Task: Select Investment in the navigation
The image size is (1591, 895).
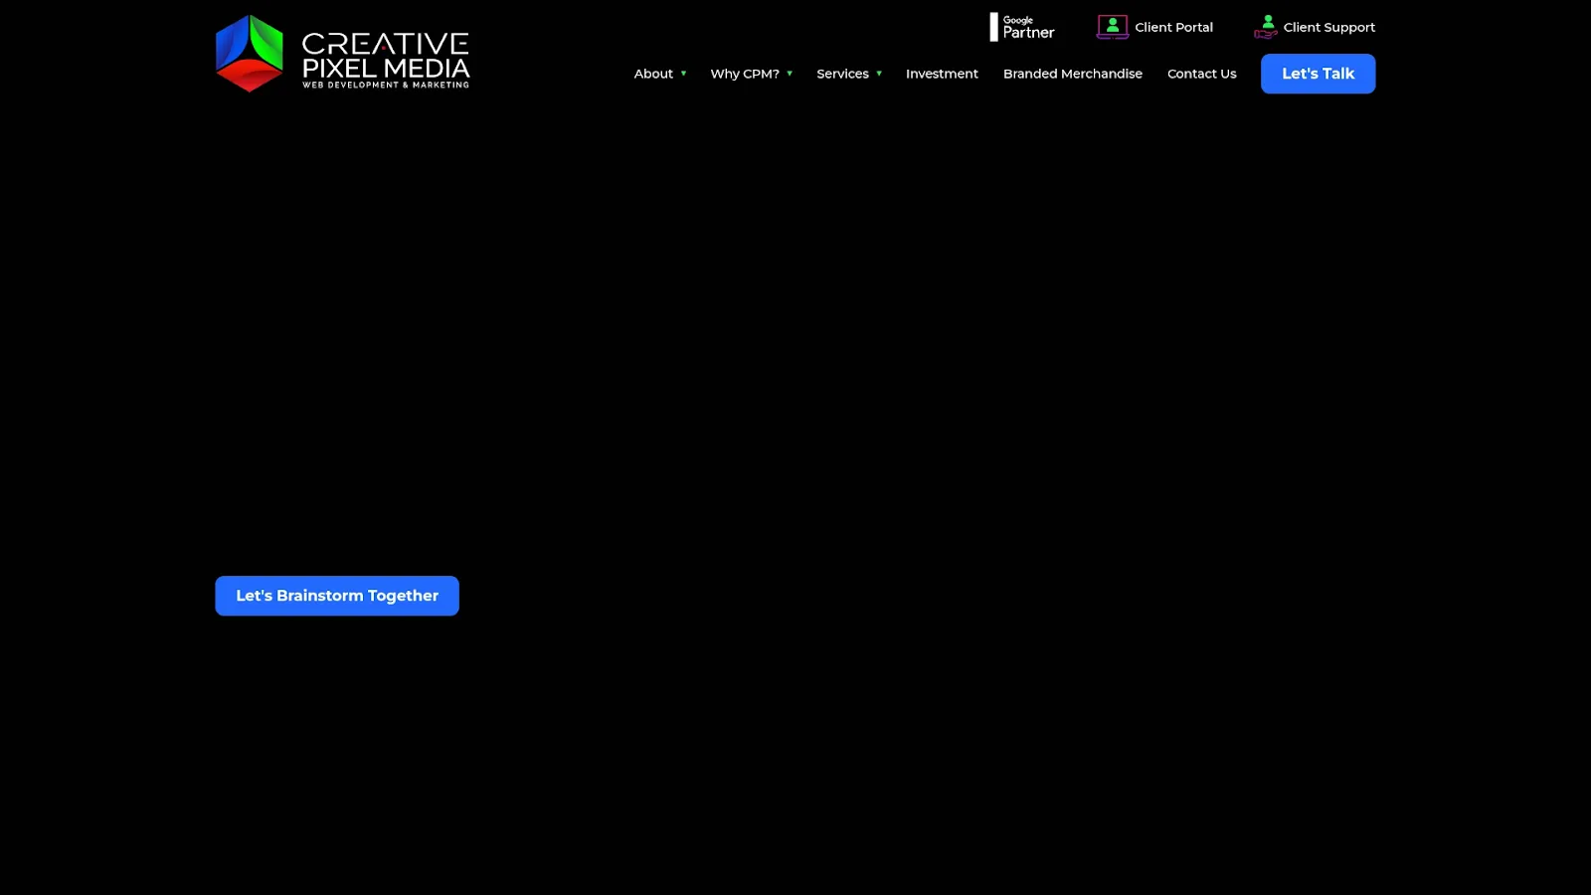Action: (942, 74)
